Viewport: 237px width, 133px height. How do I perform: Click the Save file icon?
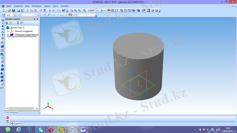[x=13, y=10]
